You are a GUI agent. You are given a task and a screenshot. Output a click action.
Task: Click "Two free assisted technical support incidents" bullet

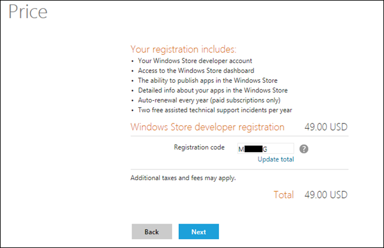pos(214,110)
